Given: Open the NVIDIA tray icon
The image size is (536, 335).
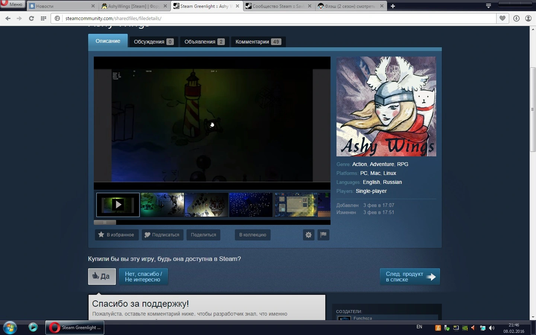Looking at the screenshot, I should tap(465, 328).
